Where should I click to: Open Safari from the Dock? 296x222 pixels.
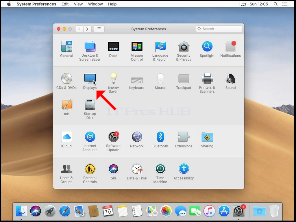click(x=64, y=211)
